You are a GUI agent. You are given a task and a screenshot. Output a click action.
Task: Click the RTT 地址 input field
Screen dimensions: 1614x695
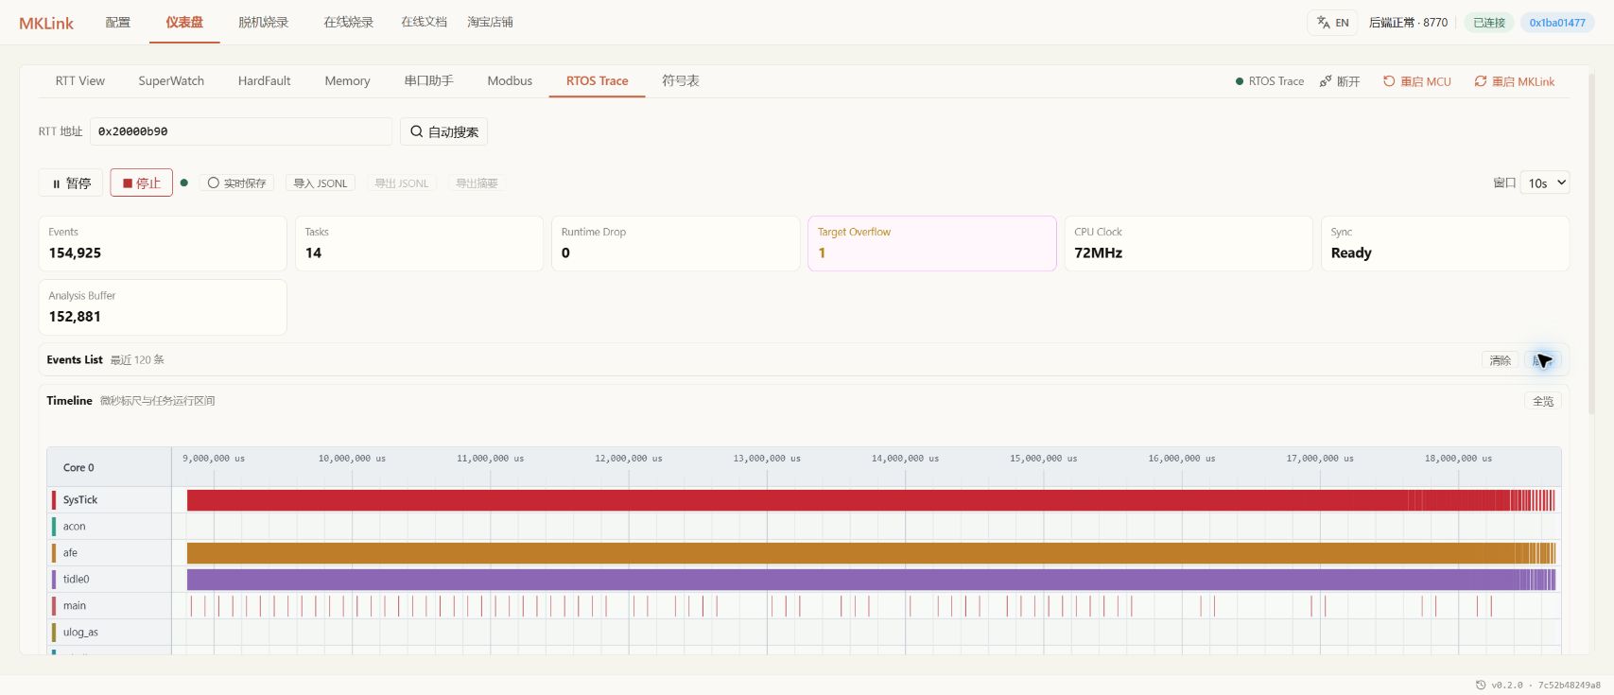tap(241, 131)
